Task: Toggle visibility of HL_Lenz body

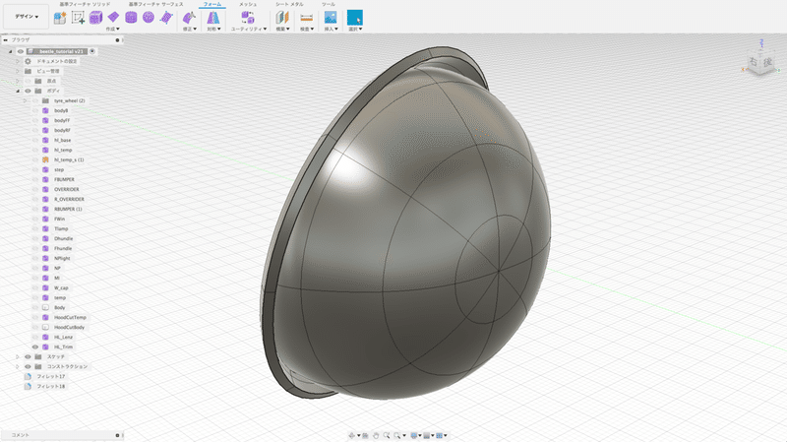Action: coord(35,337)
